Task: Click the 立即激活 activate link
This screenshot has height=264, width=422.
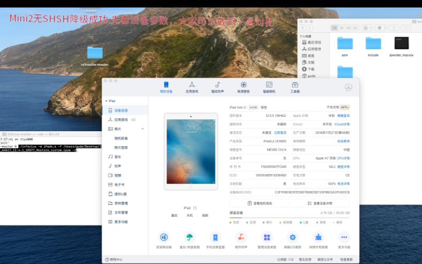Action: tap(280, 133)
